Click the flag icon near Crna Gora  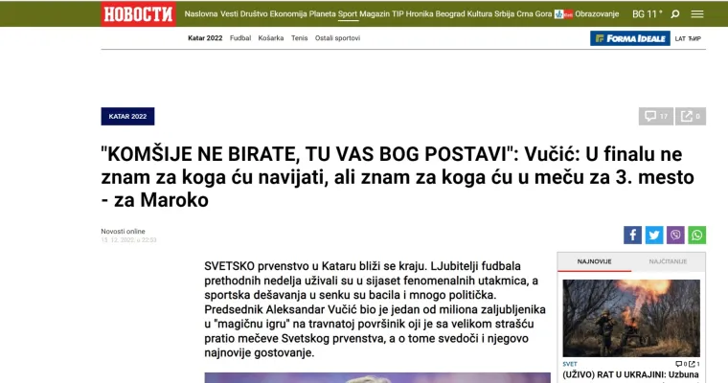[x=563, y=14]
